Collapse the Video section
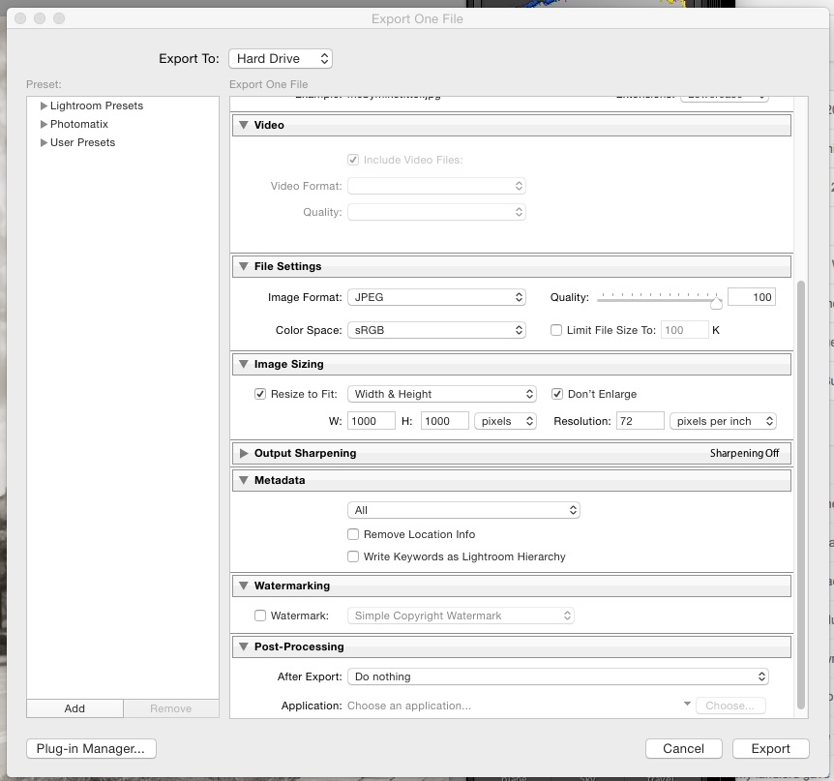Screen dimensions: 834x781 click(244, 125)
